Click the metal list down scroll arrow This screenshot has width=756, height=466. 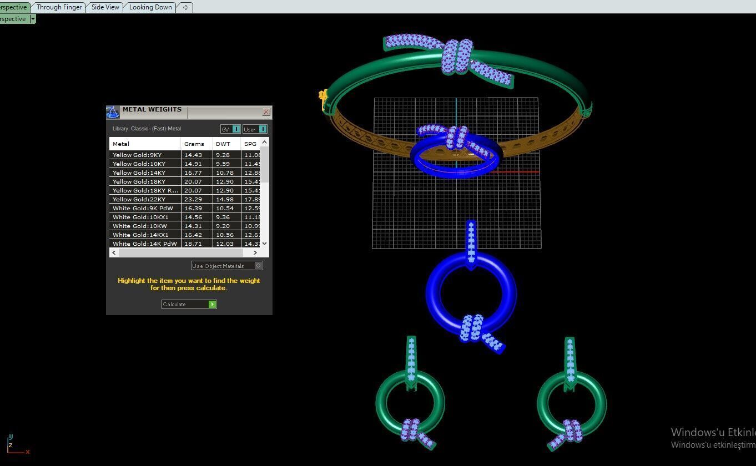(265, 243)
